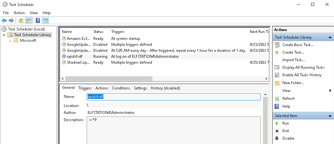Expand the Microsoft folder in tree

tap(10, 40)
